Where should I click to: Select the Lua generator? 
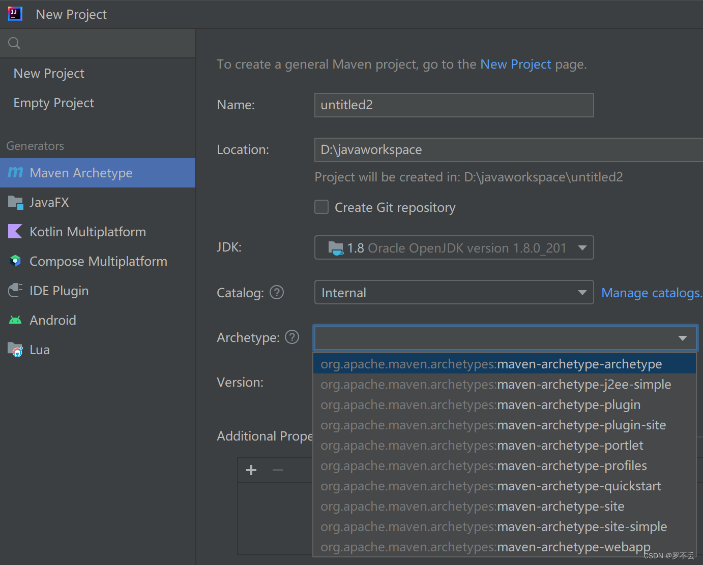point(98,350)
